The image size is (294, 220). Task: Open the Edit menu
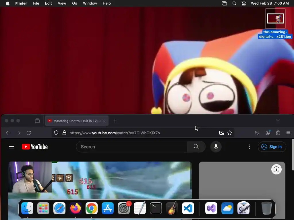pyautogui.click(x=48, y=3)
